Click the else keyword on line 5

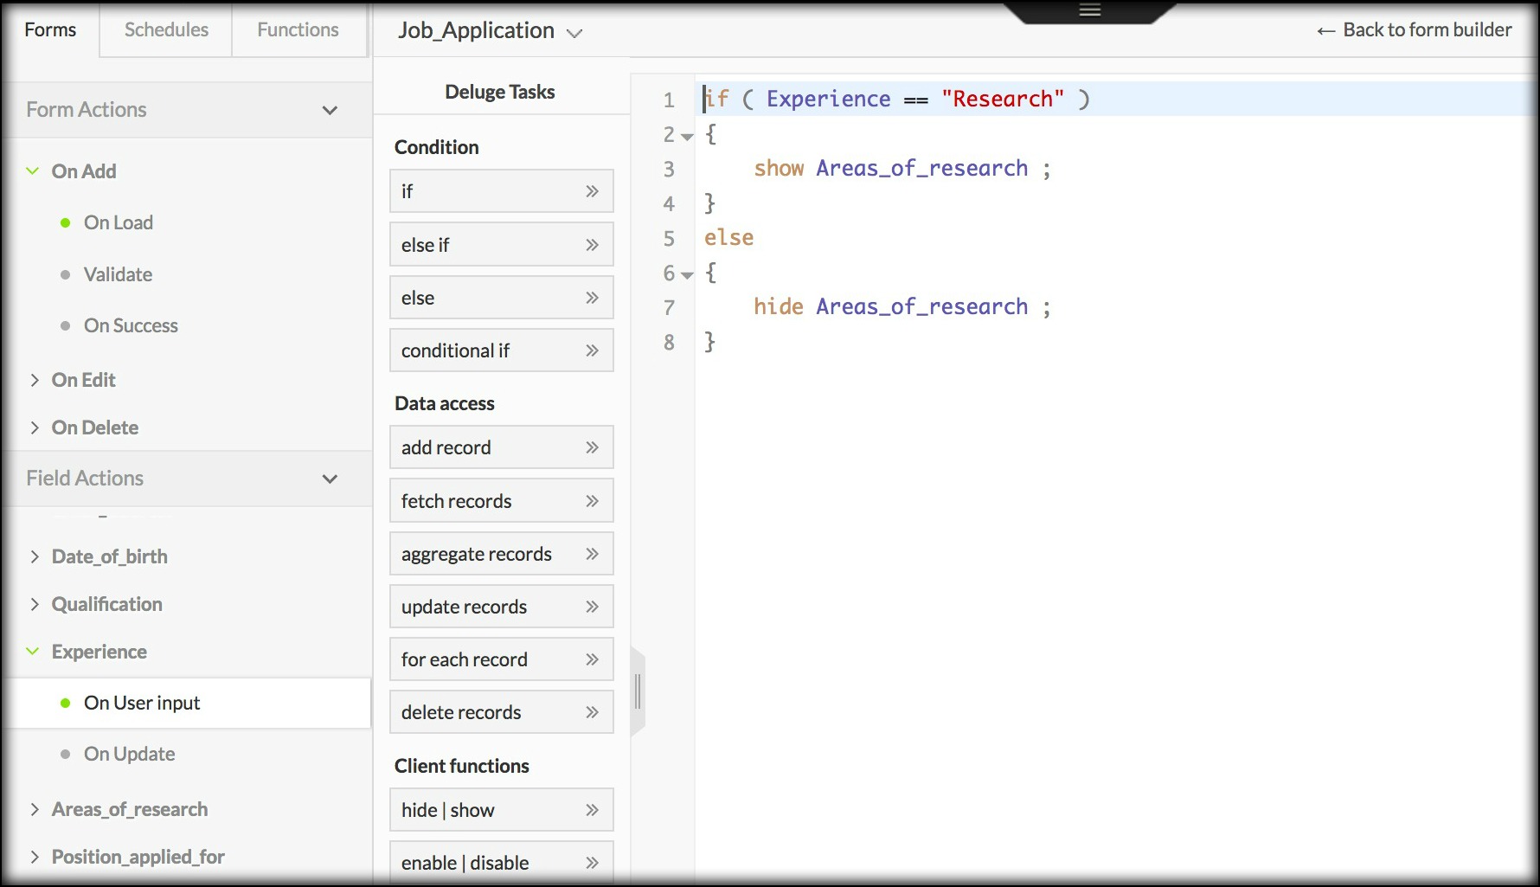tap(728, 238)
